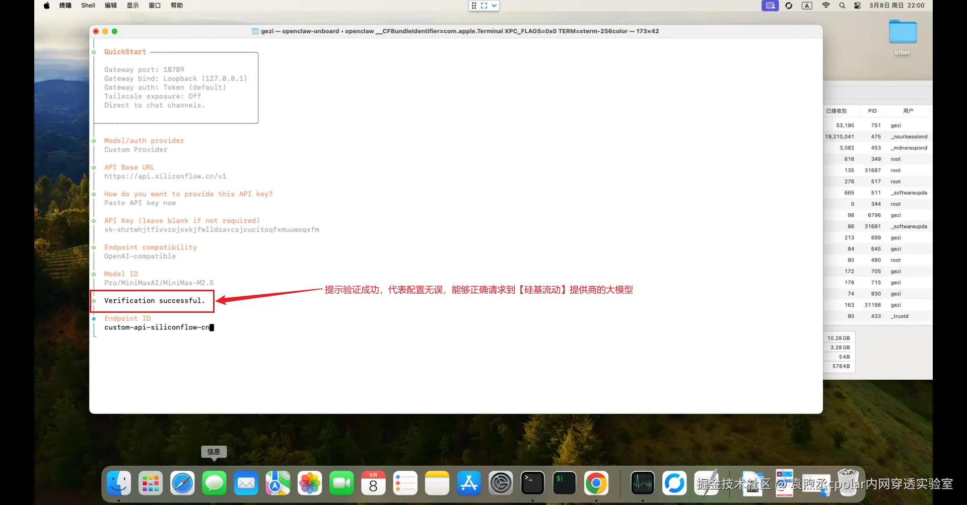The image size is (967, 505).
Task: Open Calendar showing March 8
Action: 373,483
